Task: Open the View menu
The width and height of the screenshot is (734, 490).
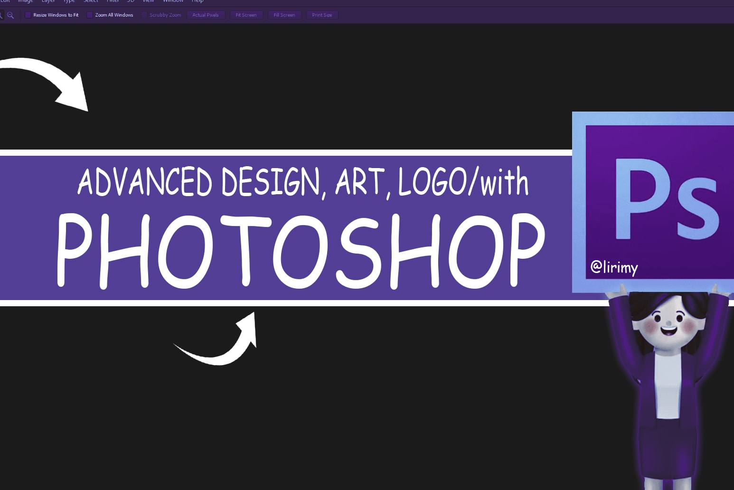Action: [x=148, y=1]
